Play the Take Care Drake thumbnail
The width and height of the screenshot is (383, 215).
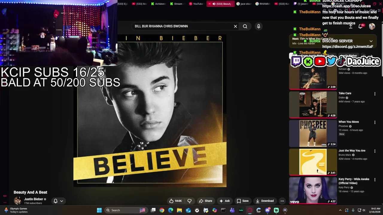pos(313,105)
